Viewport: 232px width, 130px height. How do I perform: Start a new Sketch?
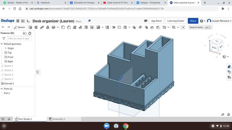[x=19, y=27]
